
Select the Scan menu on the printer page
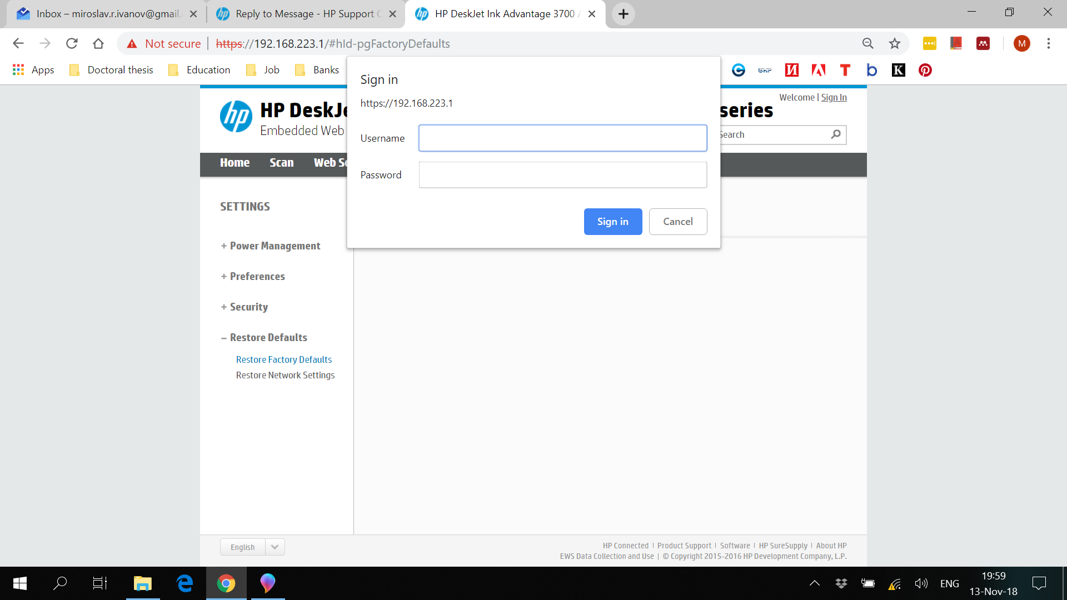[x=282, y=162]
